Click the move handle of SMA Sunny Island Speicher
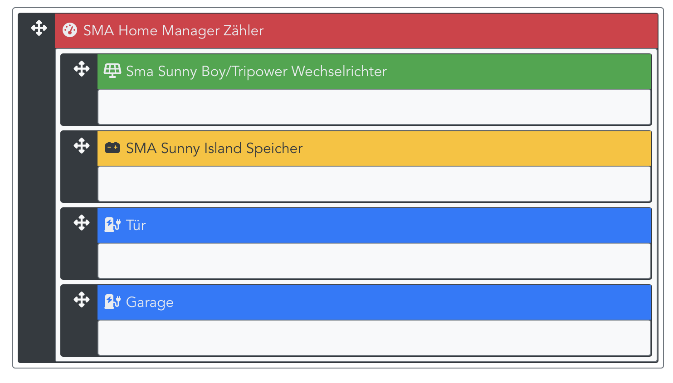673x383 pixels. [82, 146]
